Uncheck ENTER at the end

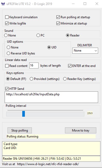pyautogui.click(x=70, y=66)
